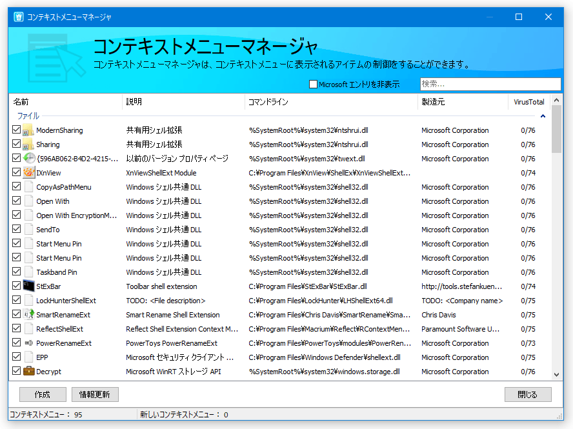This screenshot has height=429, width=573.
Task: Click the ReflectShellExt file icon
Action: [x=28, y=329]
